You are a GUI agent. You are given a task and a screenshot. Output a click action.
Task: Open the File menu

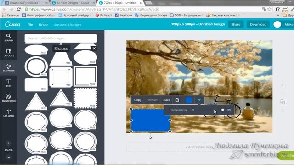pos(30,24)
